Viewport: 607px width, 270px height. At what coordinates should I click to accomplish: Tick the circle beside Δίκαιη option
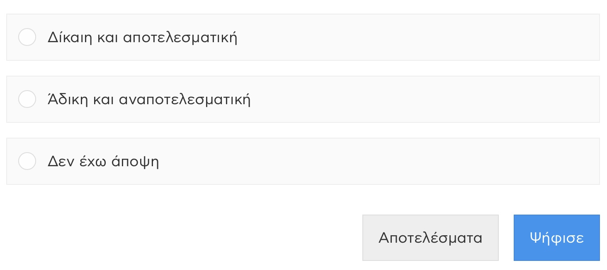click(x=27, y=37)
